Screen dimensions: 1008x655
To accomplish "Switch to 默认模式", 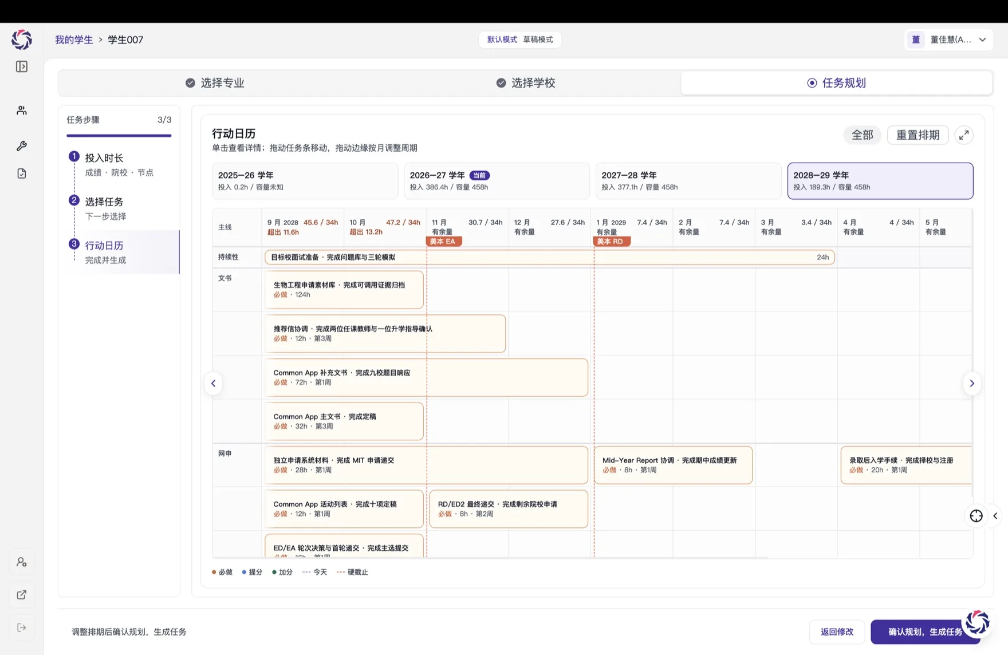I will click(502, 40).
